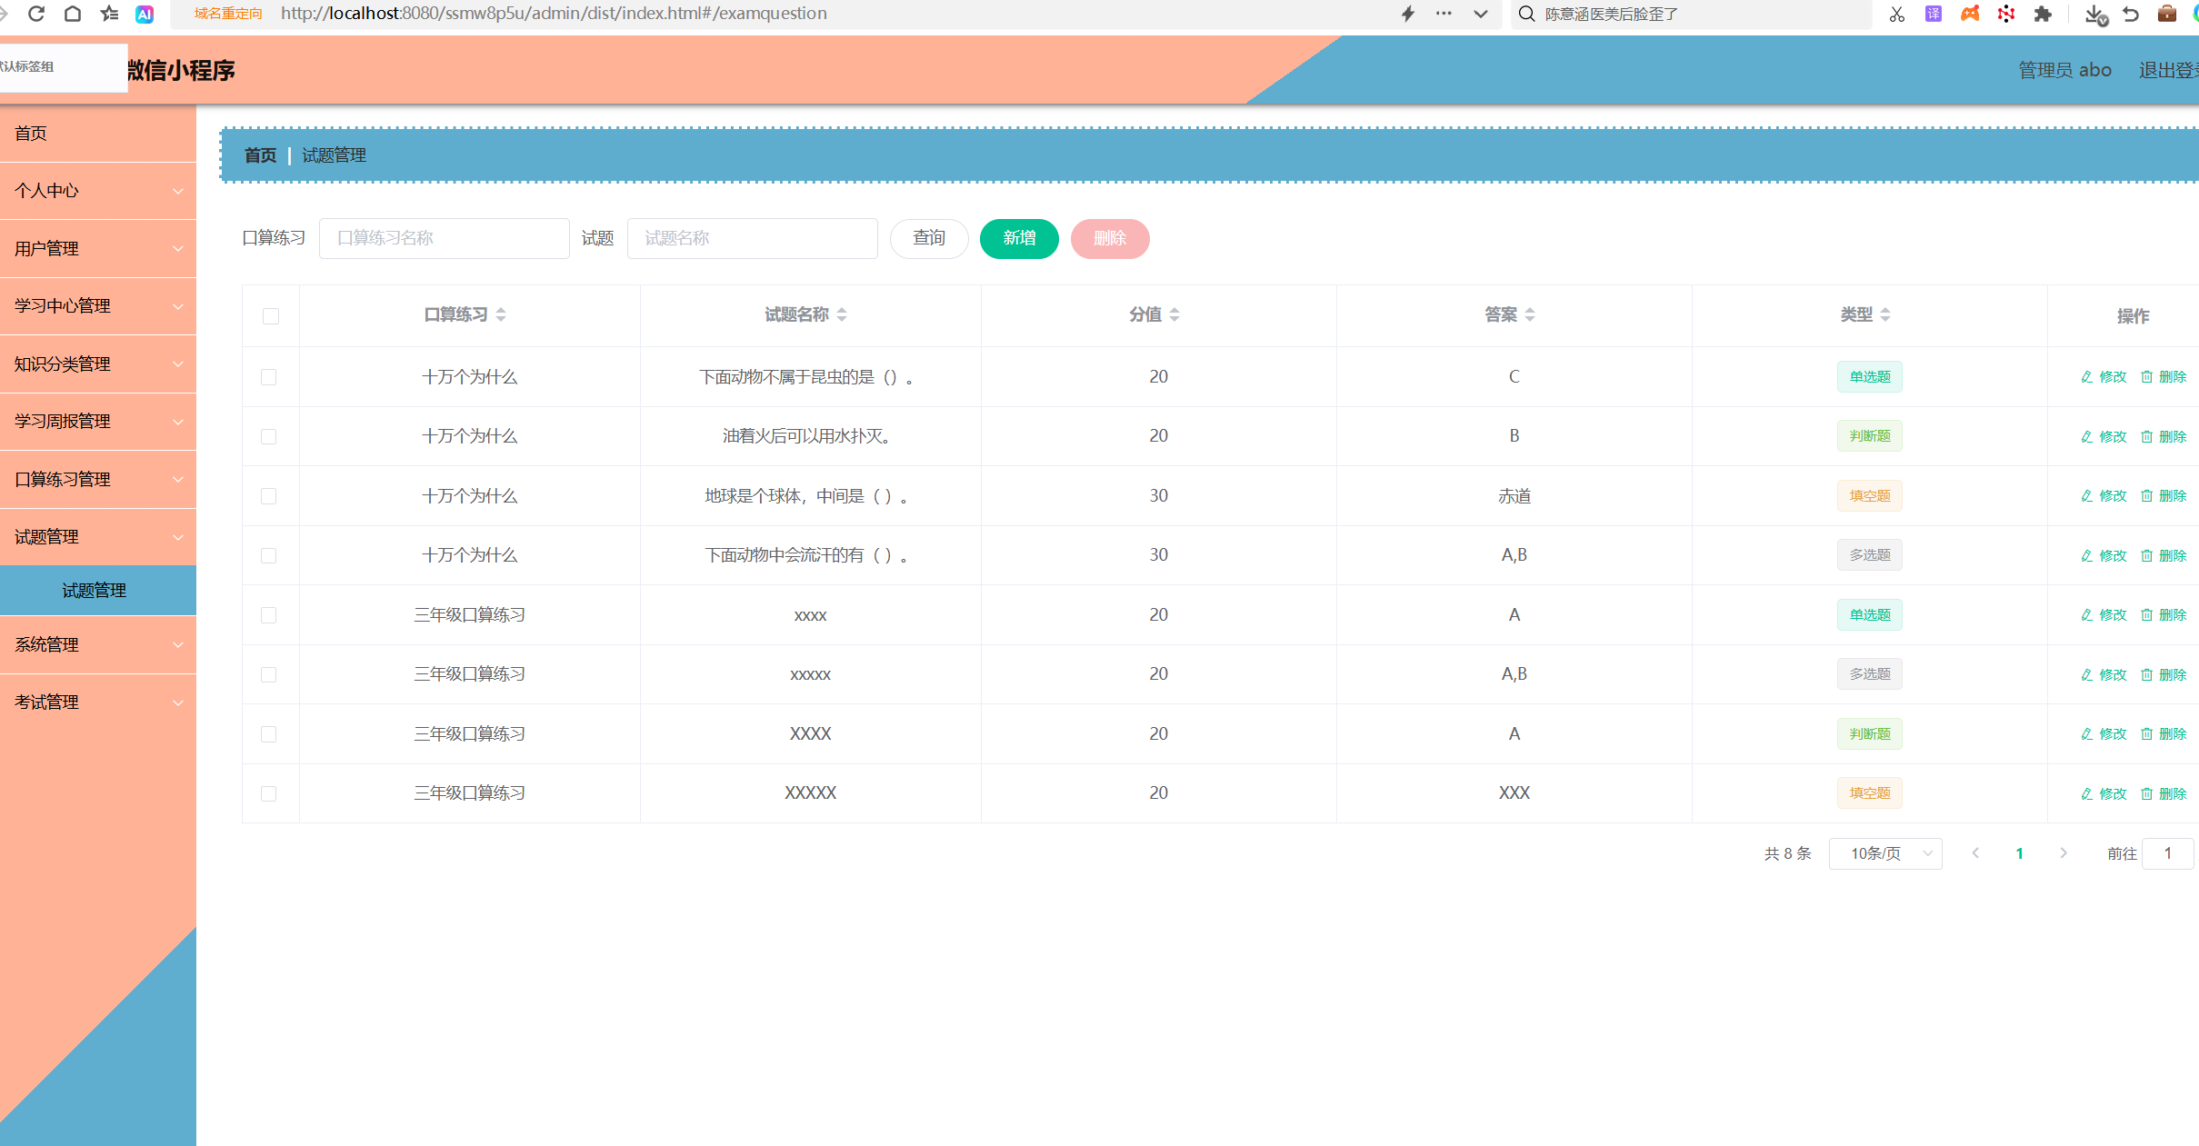Click the downloads icon in toolbar
Screen dimensions: 2199x1146
(x=2094, y=14)
